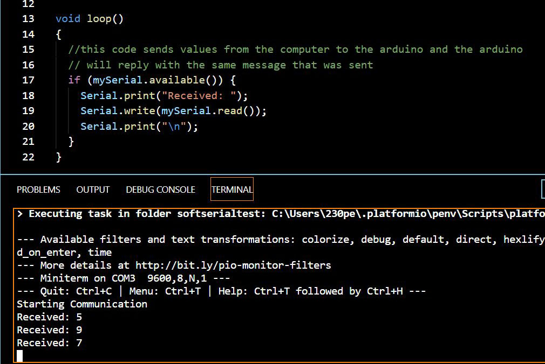Image resolution: width=545 pixels, height=364 pixels.
Task: Switch to the PROBLEMS tab
Action: 38,190
